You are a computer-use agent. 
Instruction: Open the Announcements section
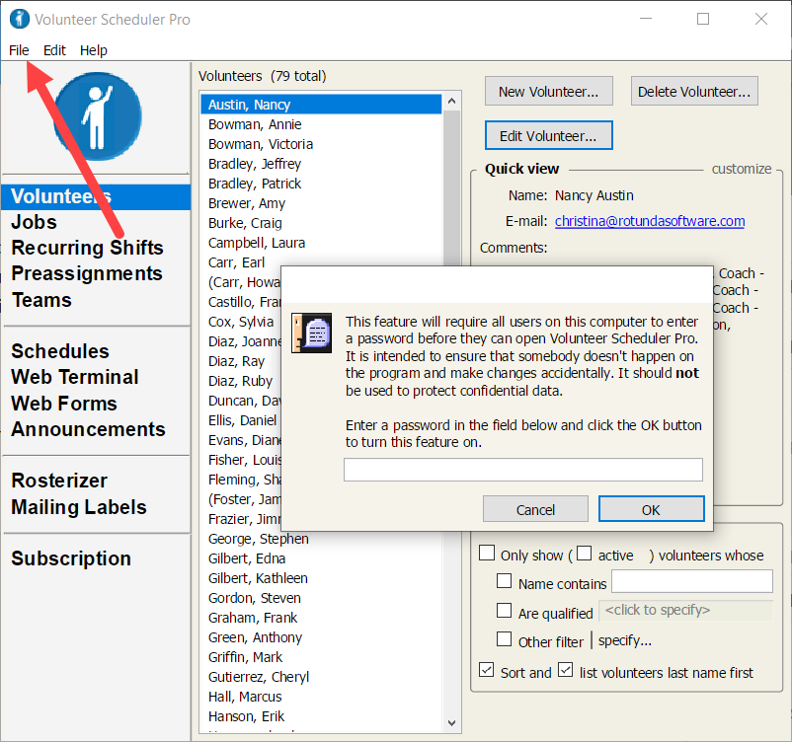89,429
